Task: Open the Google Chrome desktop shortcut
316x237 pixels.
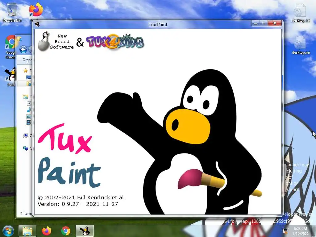Action: click(x=10, y=47)
